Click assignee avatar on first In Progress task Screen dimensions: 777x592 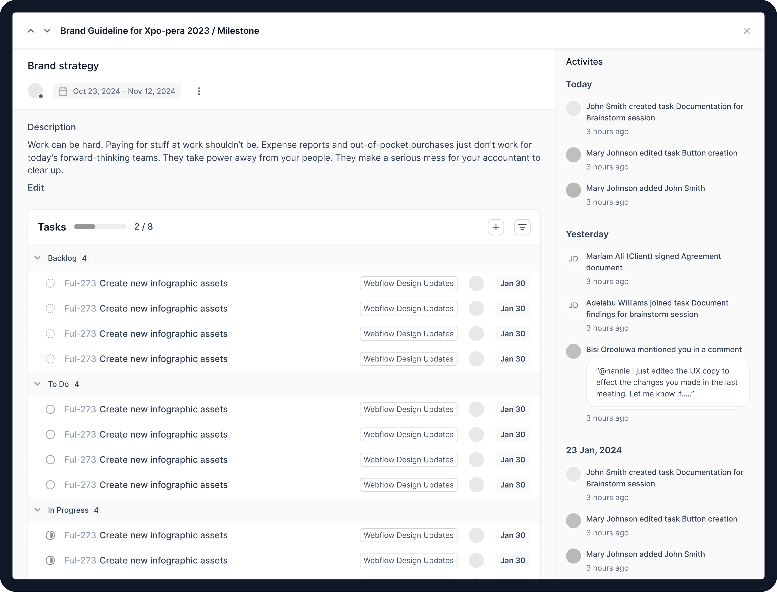coord(476,535)
